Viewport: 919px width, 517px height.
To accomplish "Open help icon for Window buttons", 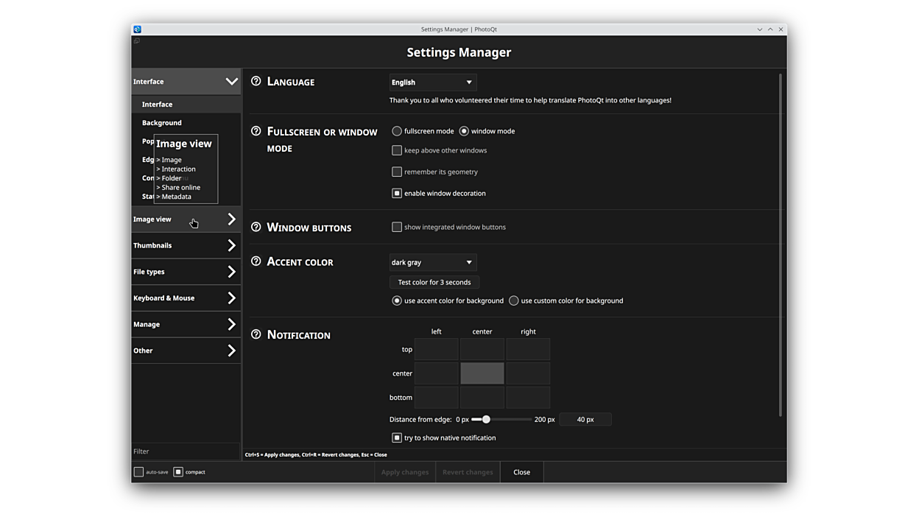I will point(256,227).
